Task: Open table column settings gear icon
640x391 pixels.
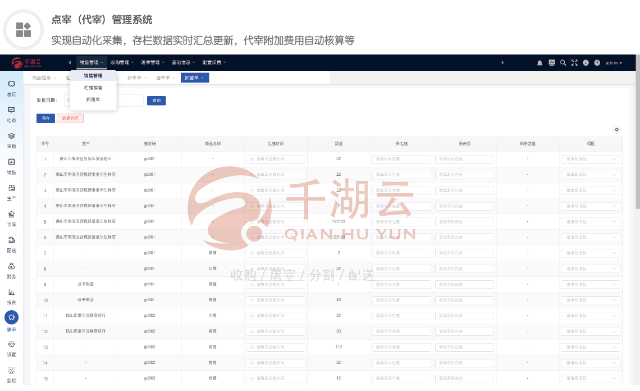Action: click(x=617, y=130)
